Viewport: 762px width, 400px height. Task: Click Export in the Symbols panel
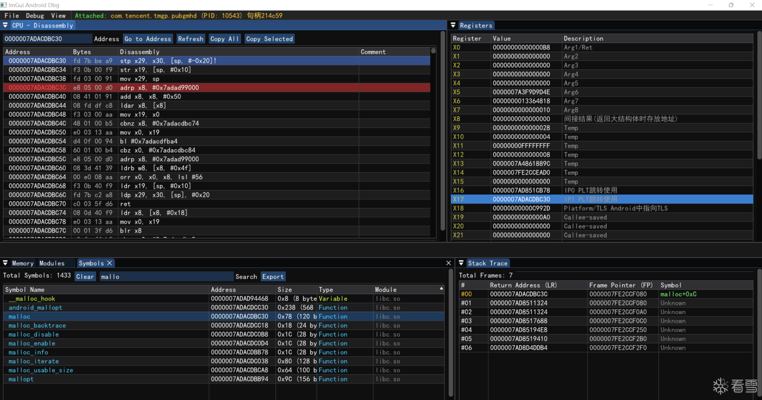[x=273, y=276]
